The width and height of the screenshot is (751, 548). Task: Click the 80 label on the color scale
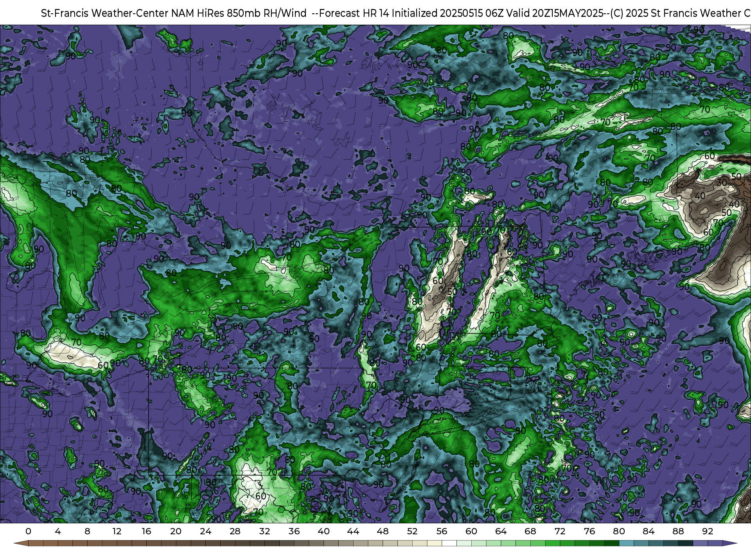pyautogui.click(x=619, y=531)
